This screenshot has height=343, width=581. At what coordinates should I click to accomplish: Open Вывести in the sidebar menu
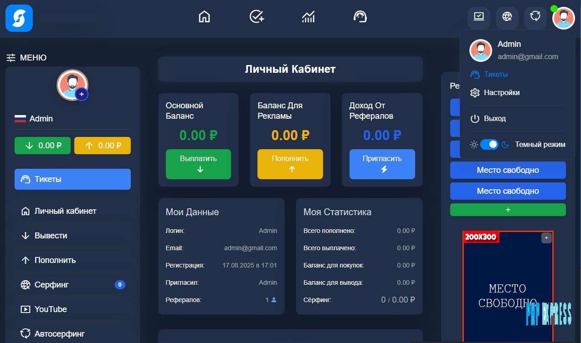tap(72, 236)
